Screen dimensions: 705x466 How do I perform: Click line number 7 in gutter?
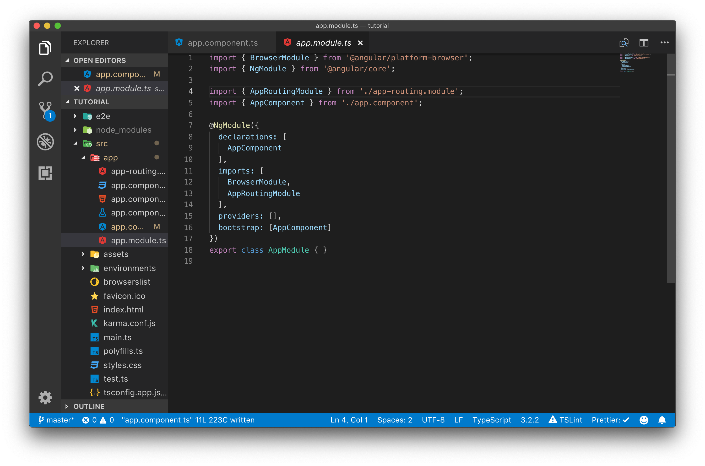point(191,126)
